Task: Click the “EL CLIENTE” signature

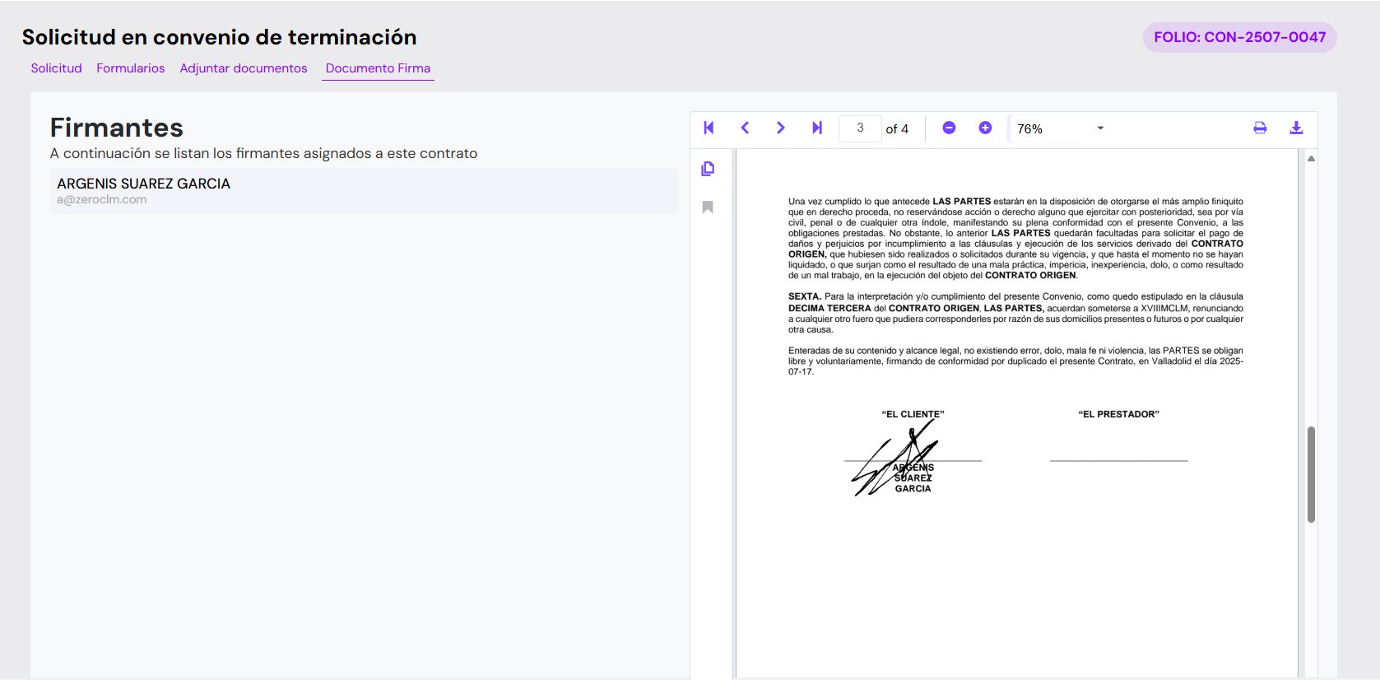Action: point(895,458)
